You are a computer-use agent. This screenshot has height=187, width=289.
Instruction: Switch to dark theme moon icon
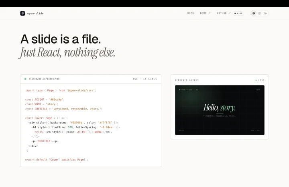point(265,13)
